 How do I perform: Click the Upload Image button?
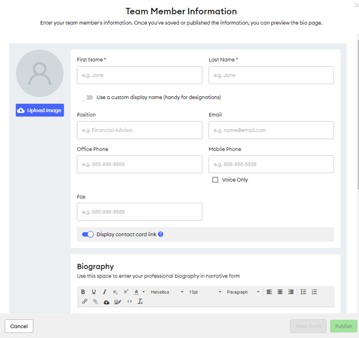click(x=40, y=110)
